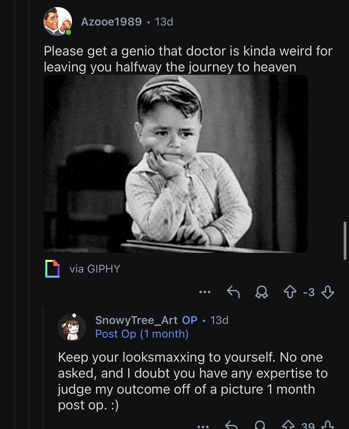This screenshot has width=349, height=429.
Task: Visit the SnowyTree_Art username link
Action: tap(136, 320)
